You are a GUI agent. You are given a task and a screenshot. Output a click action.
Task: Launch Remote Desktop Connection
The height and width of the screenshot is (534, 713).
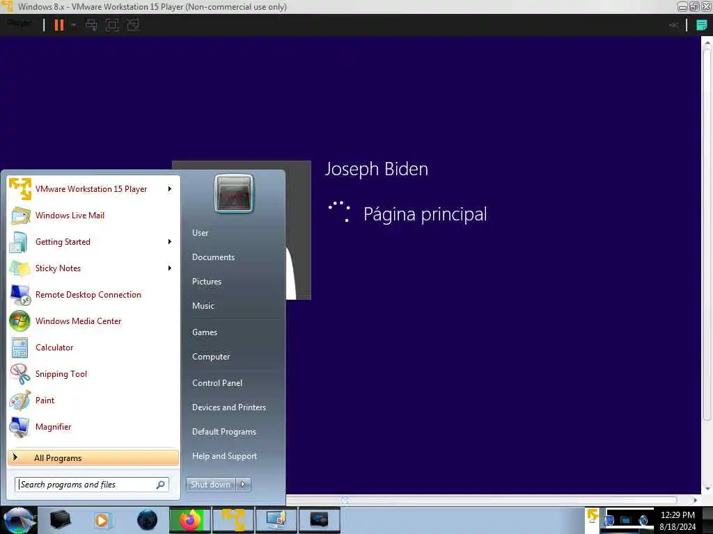pos(93,294)
